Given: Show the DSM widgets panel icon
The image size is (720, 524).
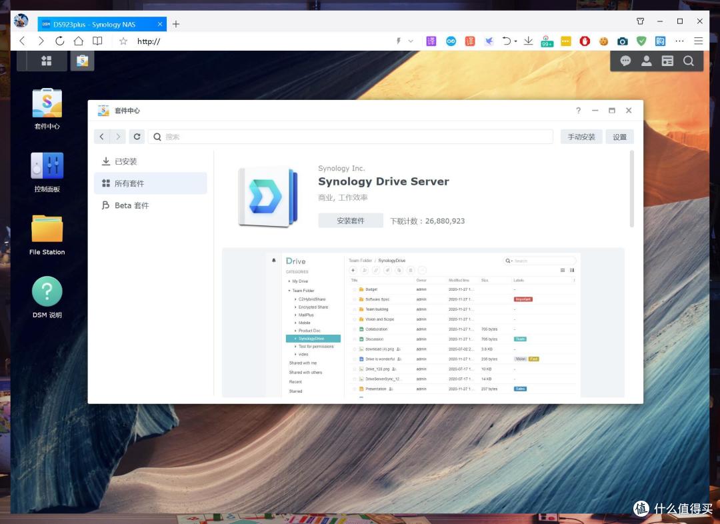Looking at the screenshot, I should pos(667,61).
